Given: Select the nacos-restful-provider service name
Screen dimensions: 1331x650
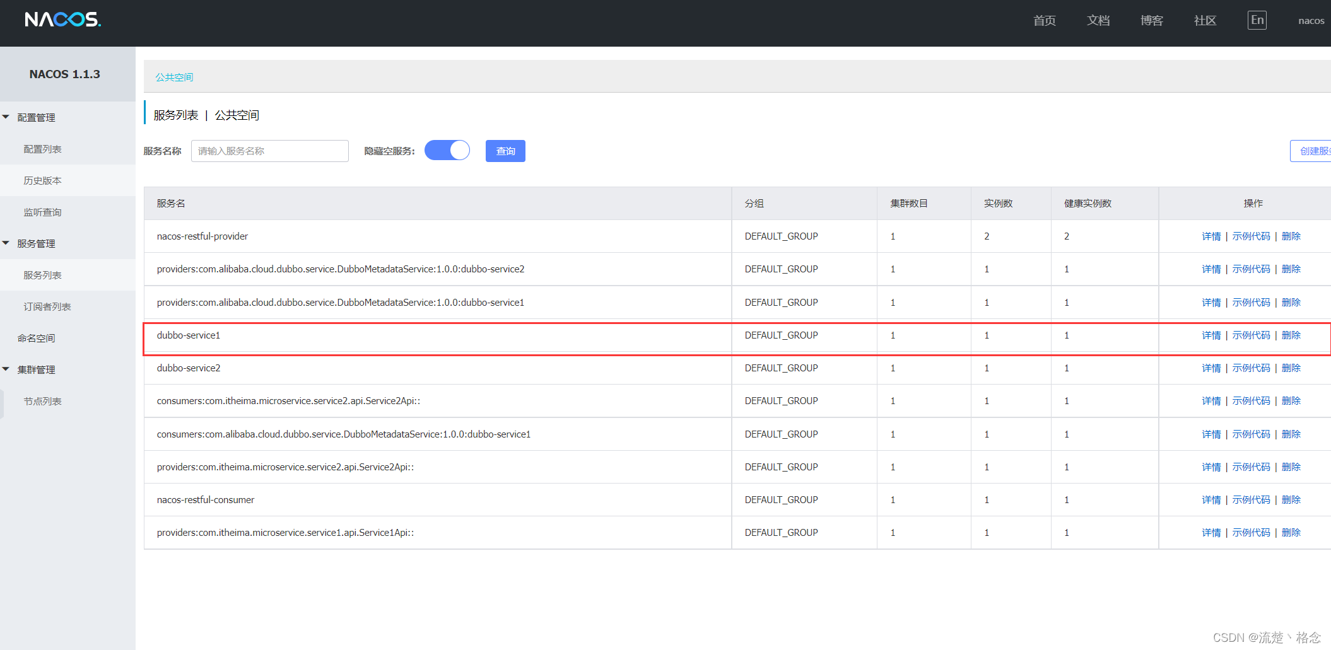Looking at the screenshot, I should coord(202,236).
